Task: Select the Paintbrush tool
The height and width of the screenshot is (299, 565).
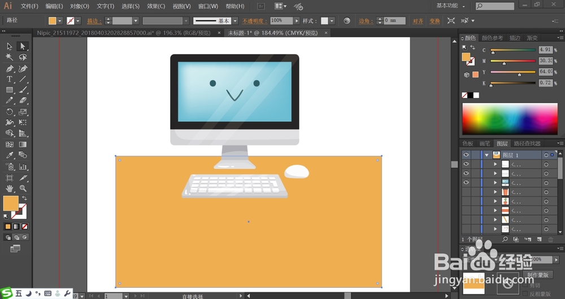Action: [23, 90]
